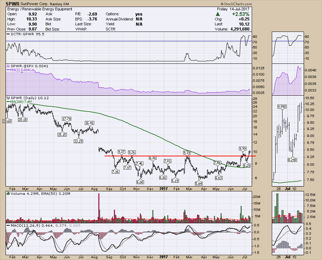Screen dimensions: 322x260
Task: Click the 8.290 label in zoomed panel
Action: click(x=292, y=160)
